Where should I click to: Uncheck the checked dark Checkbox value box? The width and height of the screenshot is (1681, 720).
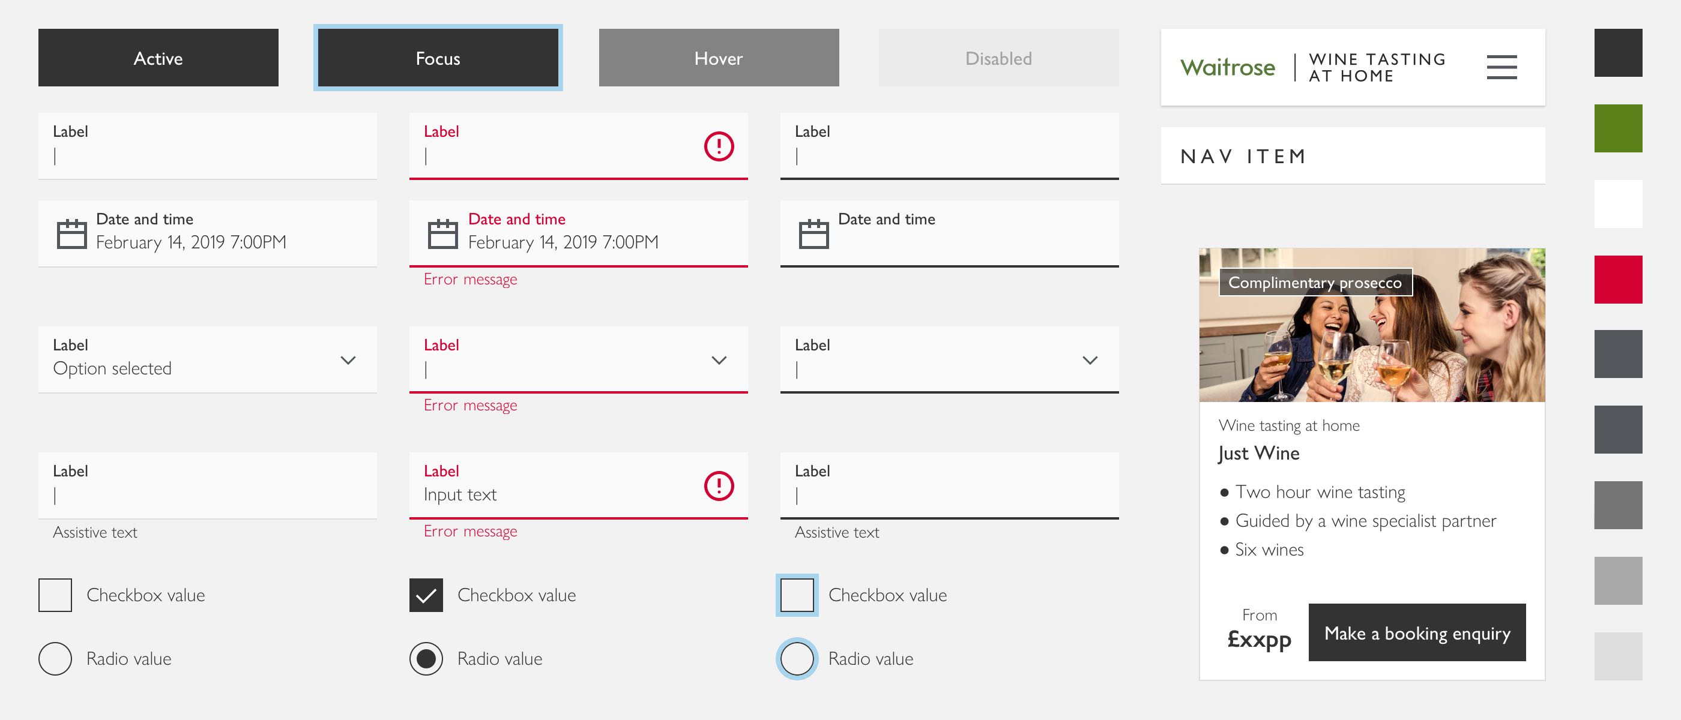tap(426, 595)
